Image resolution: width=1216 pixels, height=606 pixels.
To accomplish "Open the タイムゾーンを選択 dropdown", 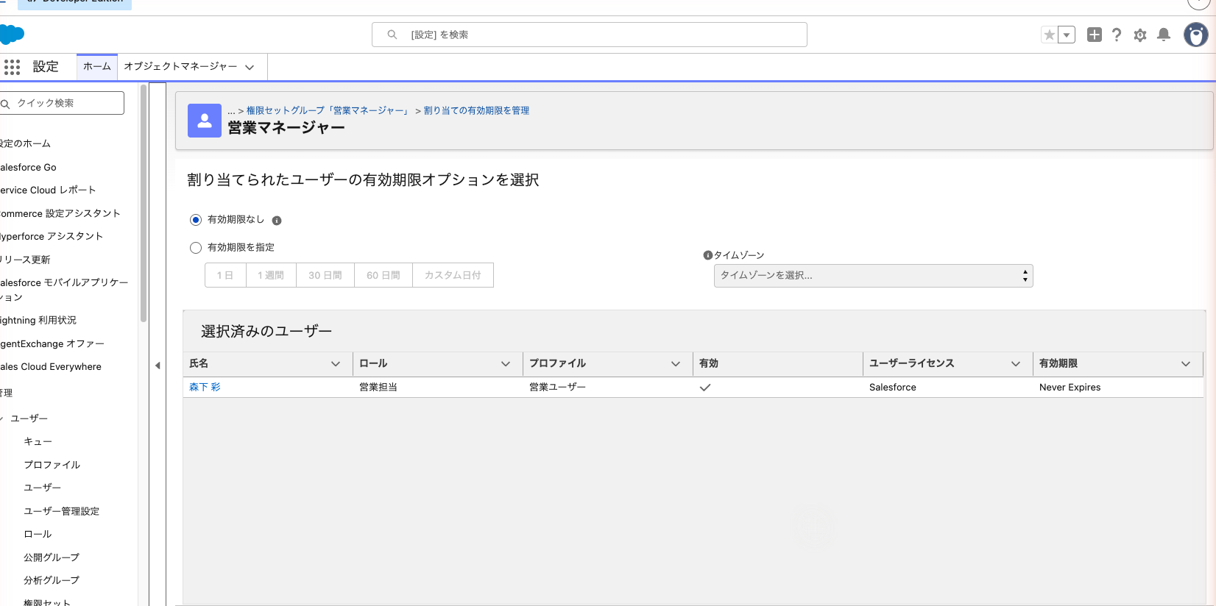I will pos(873,276).
